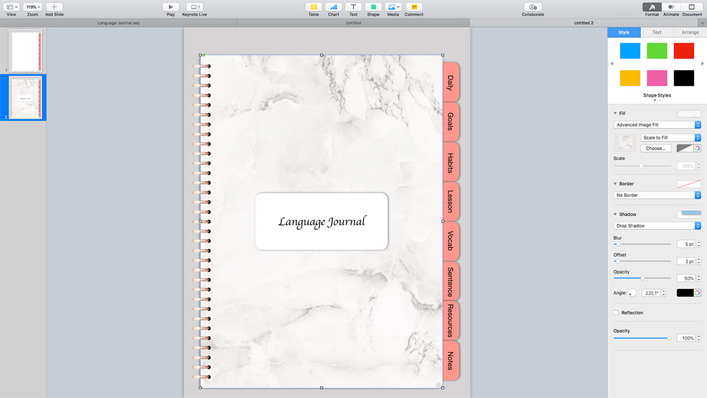
Task: Open the Drop Shadow type dropdown
Action: [657, 226]
